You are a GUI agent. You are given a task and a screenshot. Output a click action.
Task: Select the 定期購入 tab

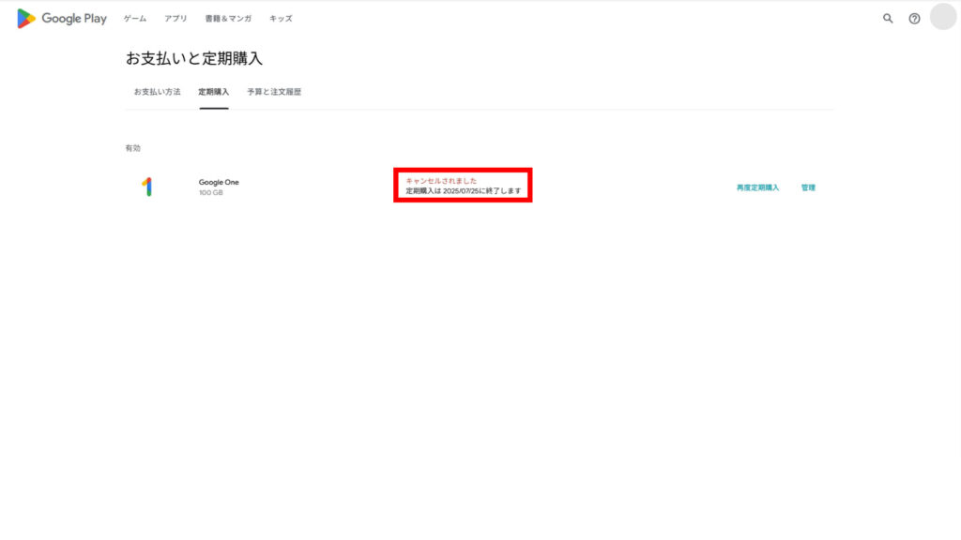click(x=213, y=92)
